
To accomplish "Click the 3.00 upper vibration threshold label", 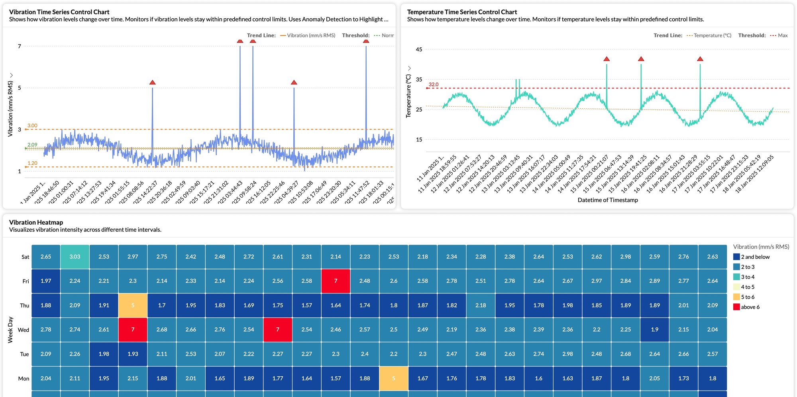I will [x=32, y=125].
